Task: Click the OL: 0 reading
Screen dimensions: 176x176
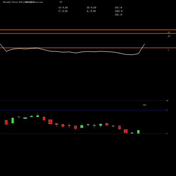Action: click(119, 15)
